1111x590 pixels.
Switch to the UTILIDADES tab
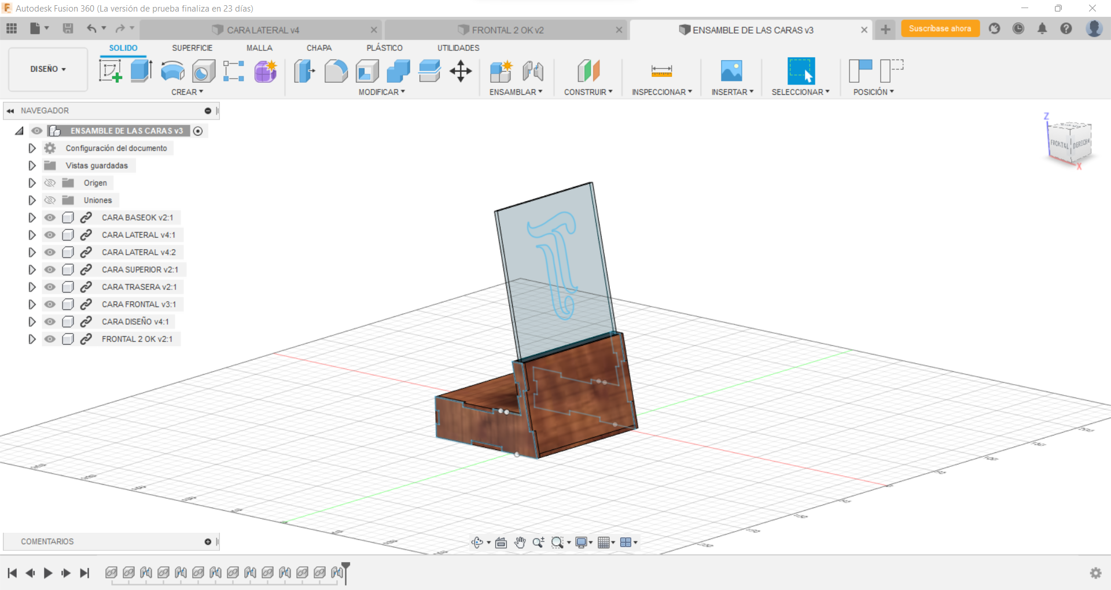[458, 48]
